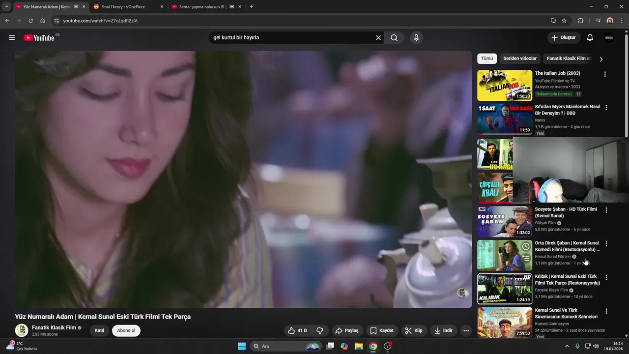
Task: Click the Katıl join button
Action: pos(99,330)
